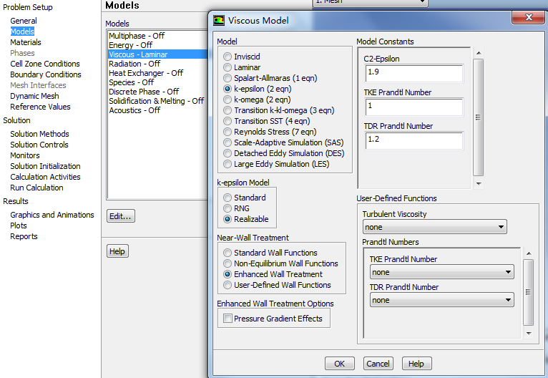
Task: Open Boundary Conditions task page
Action: coord(46,74)
